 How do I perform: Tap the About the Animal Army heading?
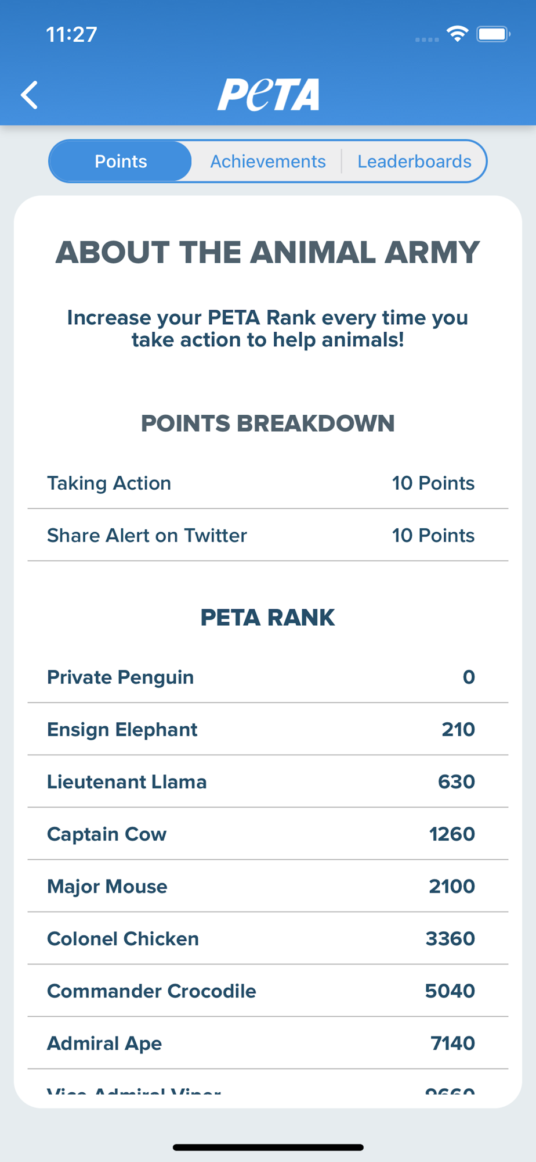tap(267, 253)
